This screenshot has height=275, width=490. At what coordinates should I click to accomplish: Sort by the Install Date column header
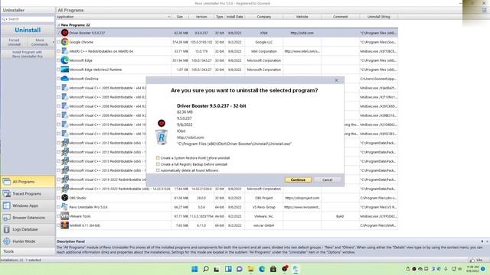[x=235, y=17]
